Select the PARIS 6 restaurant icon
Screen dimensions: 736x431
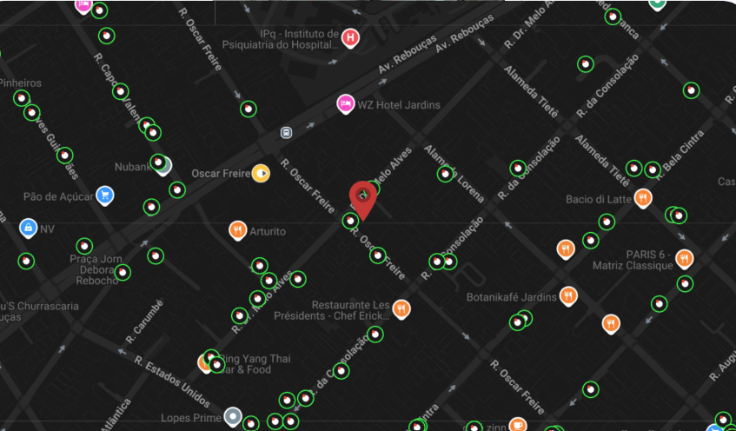tap(685, 259)
